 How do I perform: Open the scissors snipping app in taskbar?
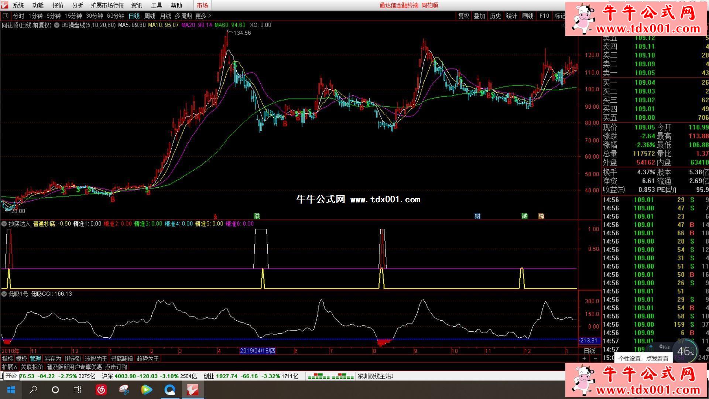point(124,390)
